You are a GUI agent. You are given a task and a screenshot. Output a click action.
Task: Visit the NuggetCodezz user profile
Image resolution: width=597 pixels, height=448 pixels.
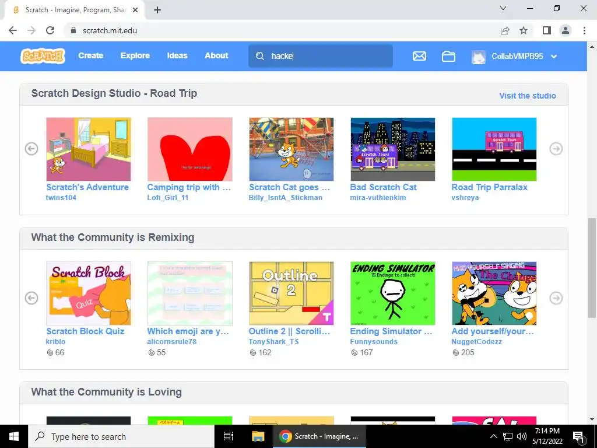coord(477,342)
